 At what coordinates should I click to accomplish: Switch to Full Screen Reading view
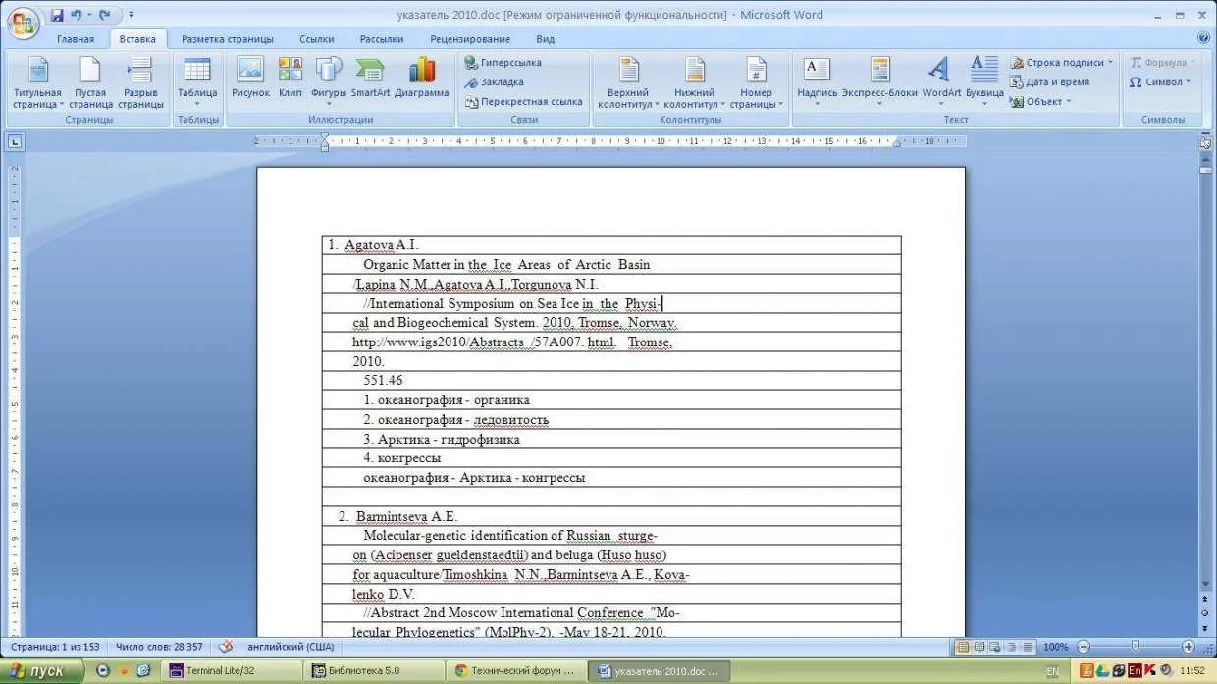pos(979,647)
